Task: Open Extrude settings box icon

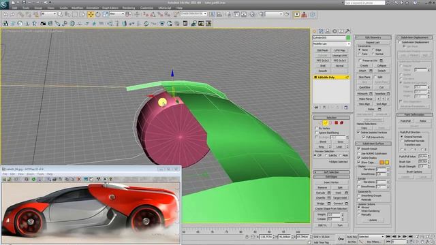Action: click(x=329, y=193)
